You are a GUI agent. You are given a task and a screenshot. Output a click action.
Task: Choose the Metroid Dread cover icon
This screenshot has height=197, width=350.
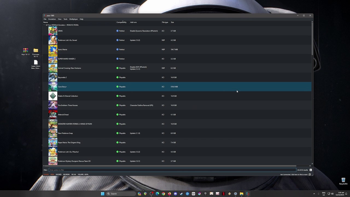[53, 115]
